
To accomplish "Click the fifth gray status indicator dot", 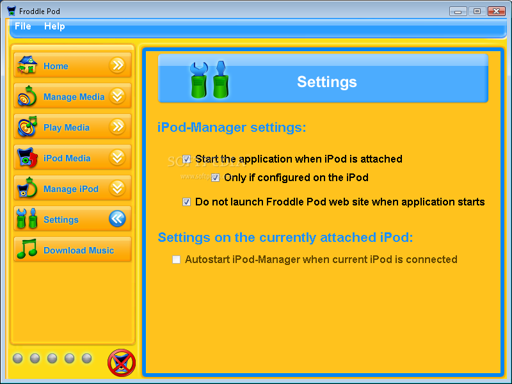I will pos(87,358).
